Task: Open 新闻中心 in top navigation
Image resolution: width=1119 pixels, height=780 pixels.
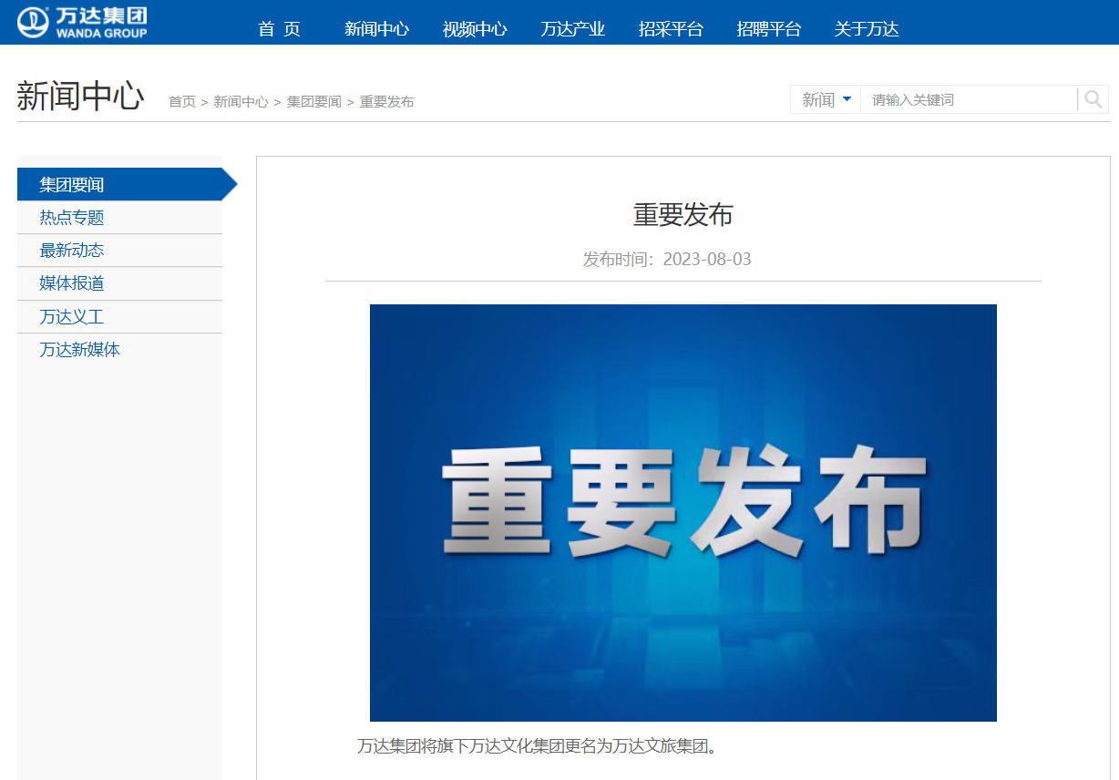Action: [x=376, y=29]
